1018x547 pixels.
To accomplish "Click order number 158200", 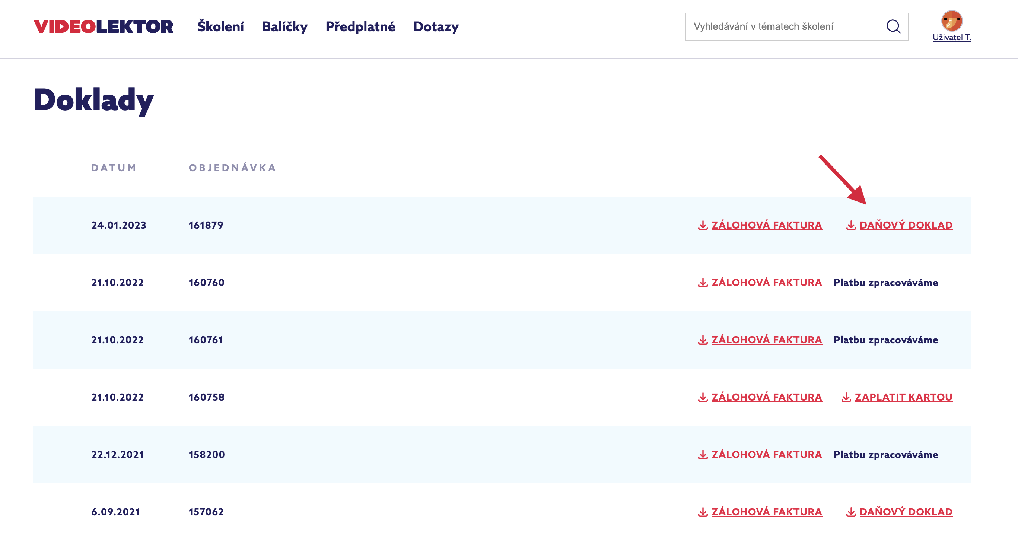I will 206,455.
